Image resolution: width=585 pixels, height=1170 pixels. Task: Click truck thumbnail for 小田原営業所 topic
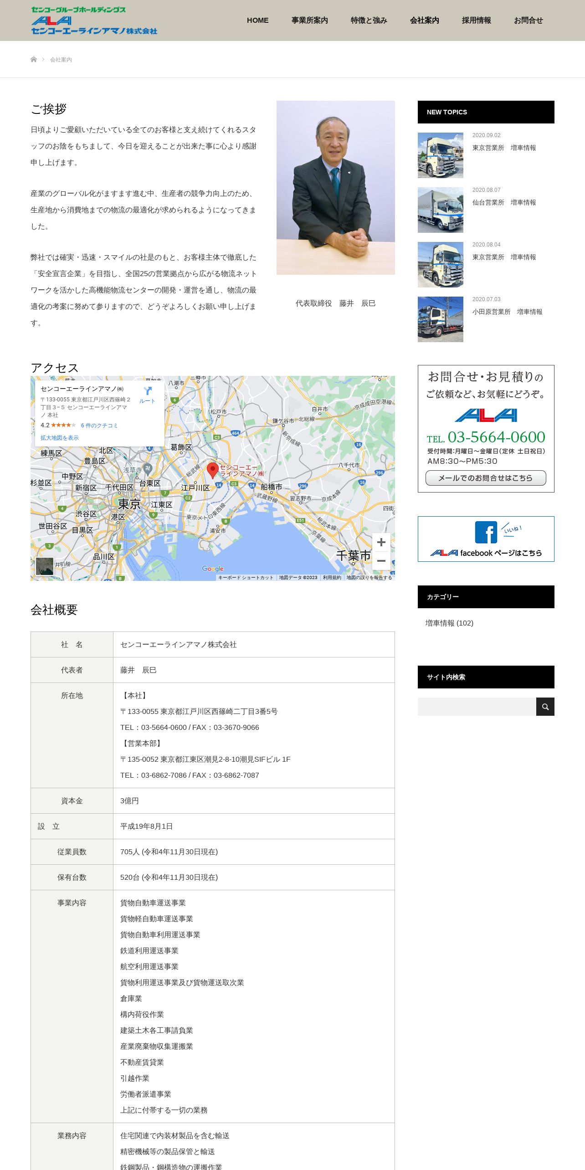click(x=441, y=319)
